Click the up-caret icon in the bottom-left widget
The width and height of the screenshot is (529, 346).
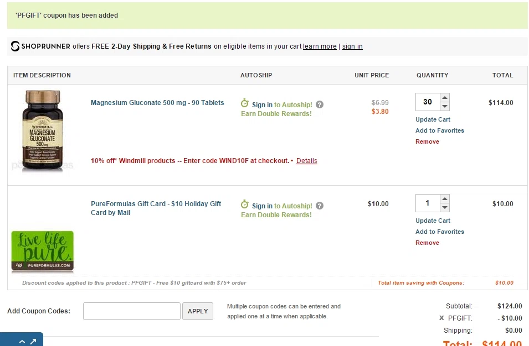pos(22,342)
